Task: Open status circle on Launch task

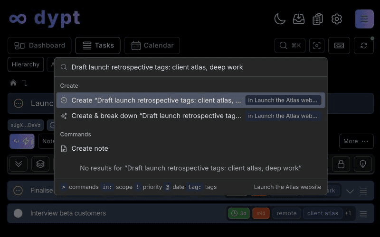Action: (19, 103)
